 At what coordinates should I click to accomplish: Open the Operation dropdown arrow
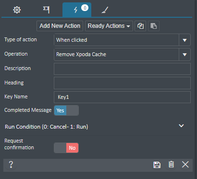[x=185, y=55]
